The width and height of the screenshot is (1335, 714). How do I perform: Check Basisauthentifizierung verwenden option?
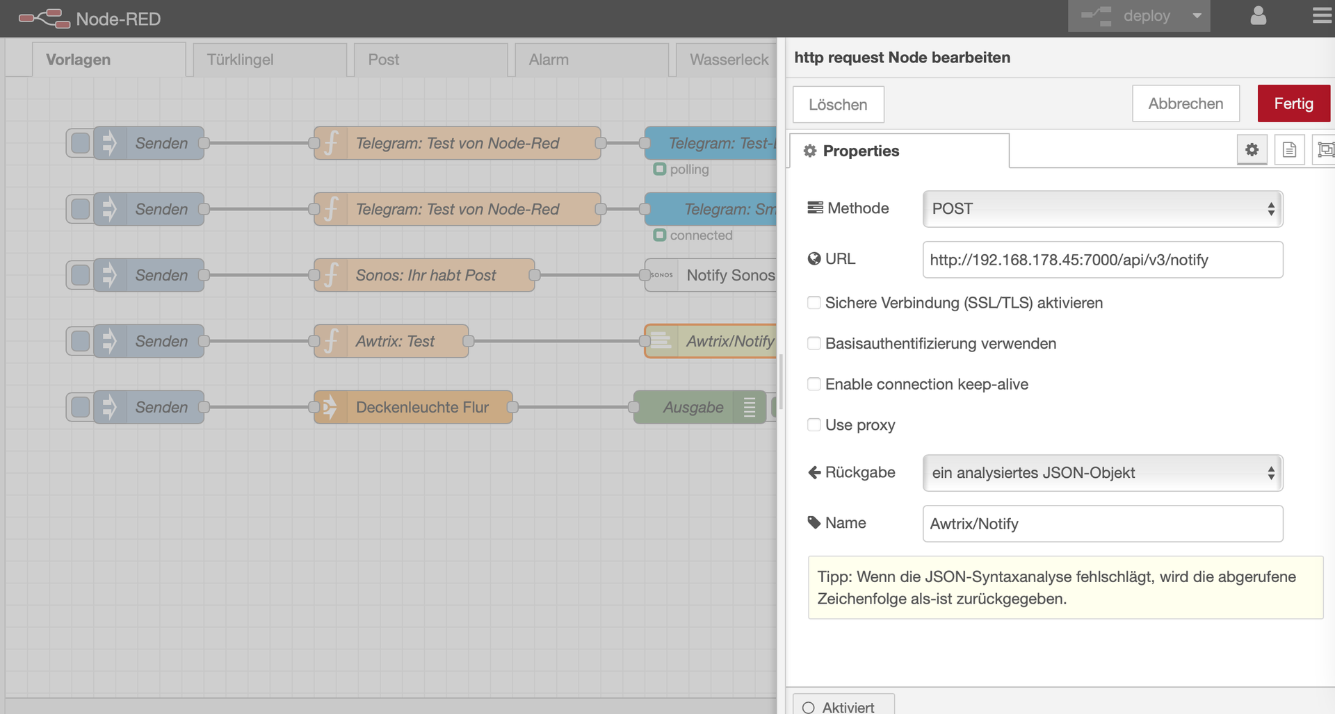(814, 344)
